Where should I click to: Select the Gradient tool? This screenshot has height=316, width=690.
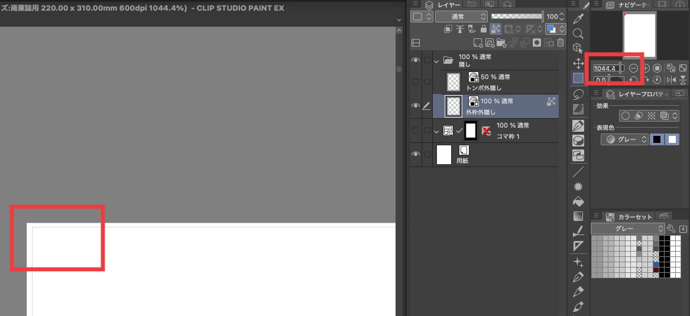578,216
